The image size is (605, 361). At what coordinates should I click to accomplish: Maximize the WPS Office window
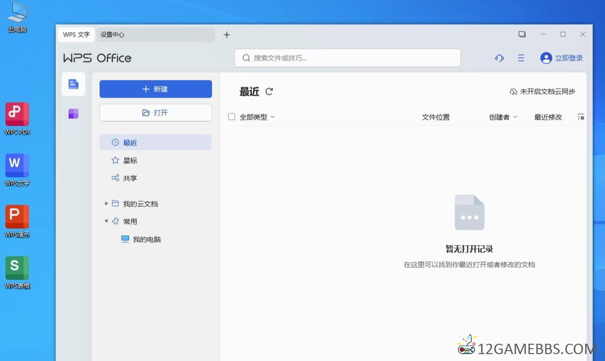coord(563,35)
